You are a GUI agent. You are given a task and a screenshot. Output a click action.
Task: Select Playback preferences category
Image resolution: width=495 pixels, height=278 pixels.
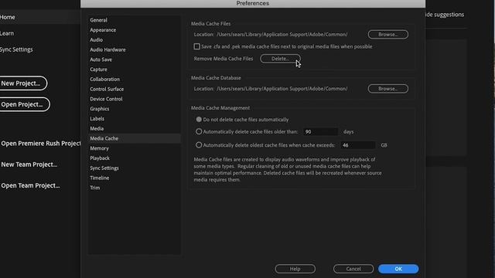coord(100,158)
